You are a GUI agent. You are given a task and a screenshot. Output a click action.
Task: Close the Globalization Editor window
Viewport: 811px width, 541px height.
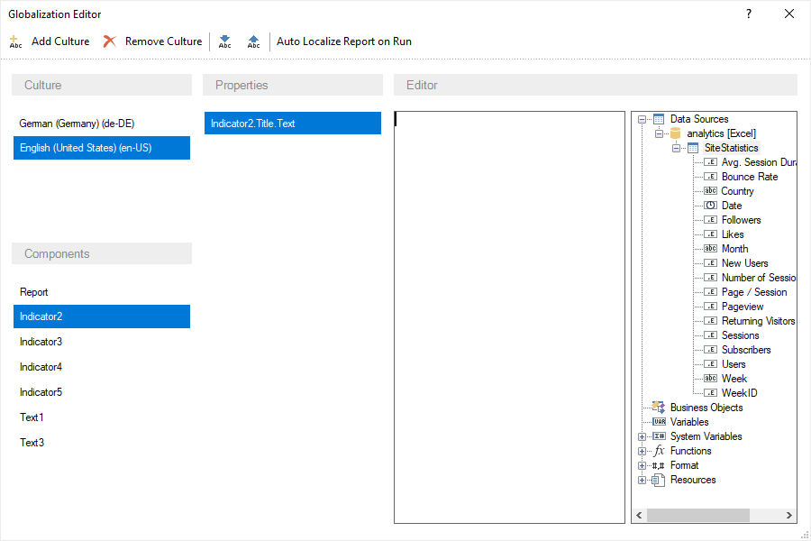[789, 14]
